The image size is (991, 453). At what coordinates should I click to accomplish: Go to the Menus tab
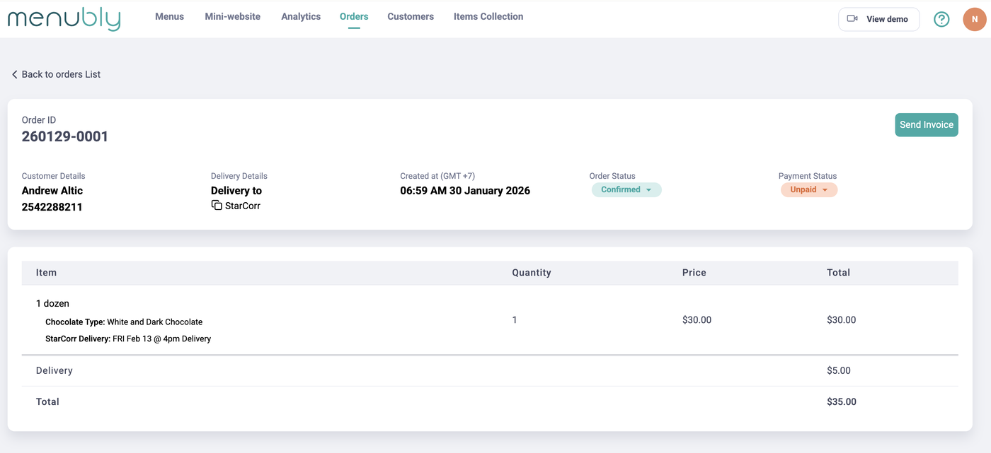click(169, 16)
